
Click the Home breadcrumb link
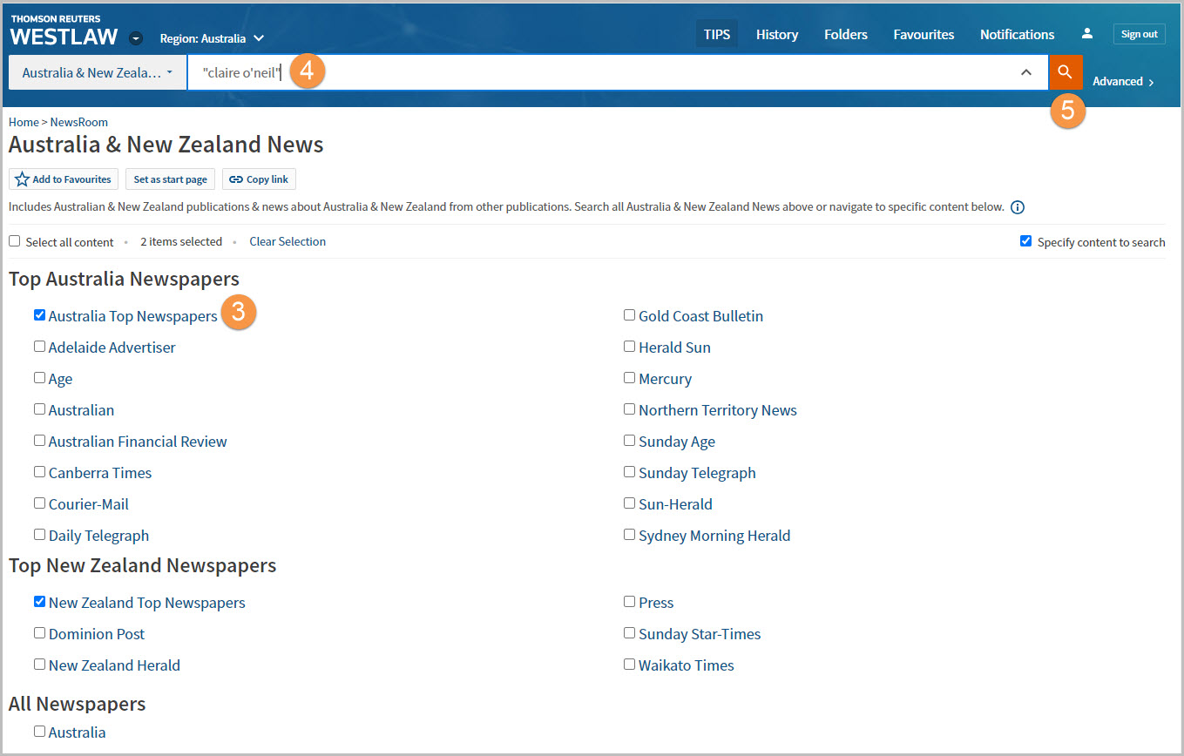24,122
